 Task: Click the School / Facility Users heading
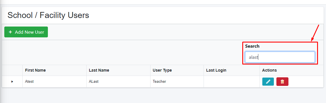coord(48,15)
